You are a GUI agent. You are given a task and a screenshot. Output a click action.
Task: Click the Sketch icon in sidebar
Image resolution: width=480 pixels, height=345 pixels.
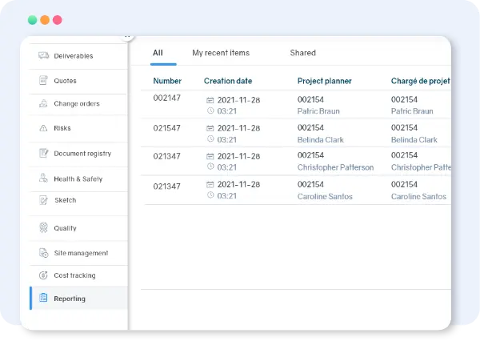43,201
